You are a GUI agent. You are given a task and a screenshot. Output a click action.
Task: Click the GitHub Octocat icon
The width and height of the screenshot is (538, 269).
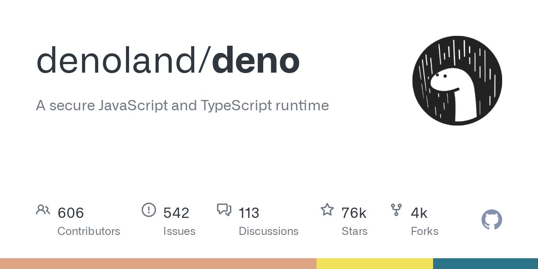pyautogui.click(x=492, y=220)
